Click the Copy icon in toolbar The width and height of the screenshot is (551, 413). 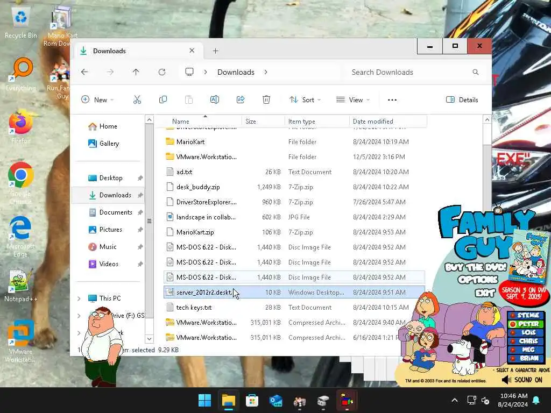tap(163, 99)
